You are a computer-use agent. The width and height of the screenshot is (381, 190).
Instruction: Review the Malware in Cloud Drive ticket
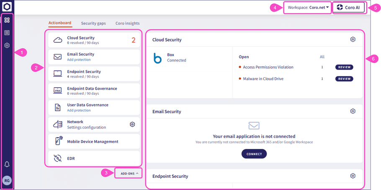(344, 79)
